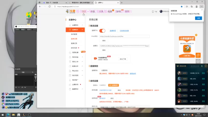Click the download button on the Douyu ad
This screenshot has height=117, width=208.
pos(187,56)
